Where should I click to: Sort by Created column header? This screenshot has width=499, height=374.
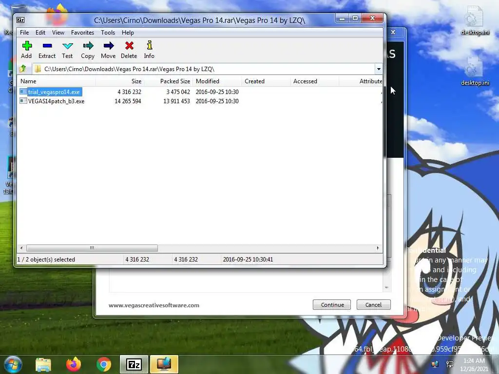tap(266, 81)
